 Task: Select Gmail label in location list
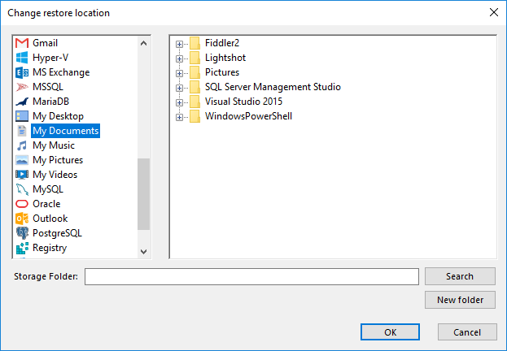point(45,43)
